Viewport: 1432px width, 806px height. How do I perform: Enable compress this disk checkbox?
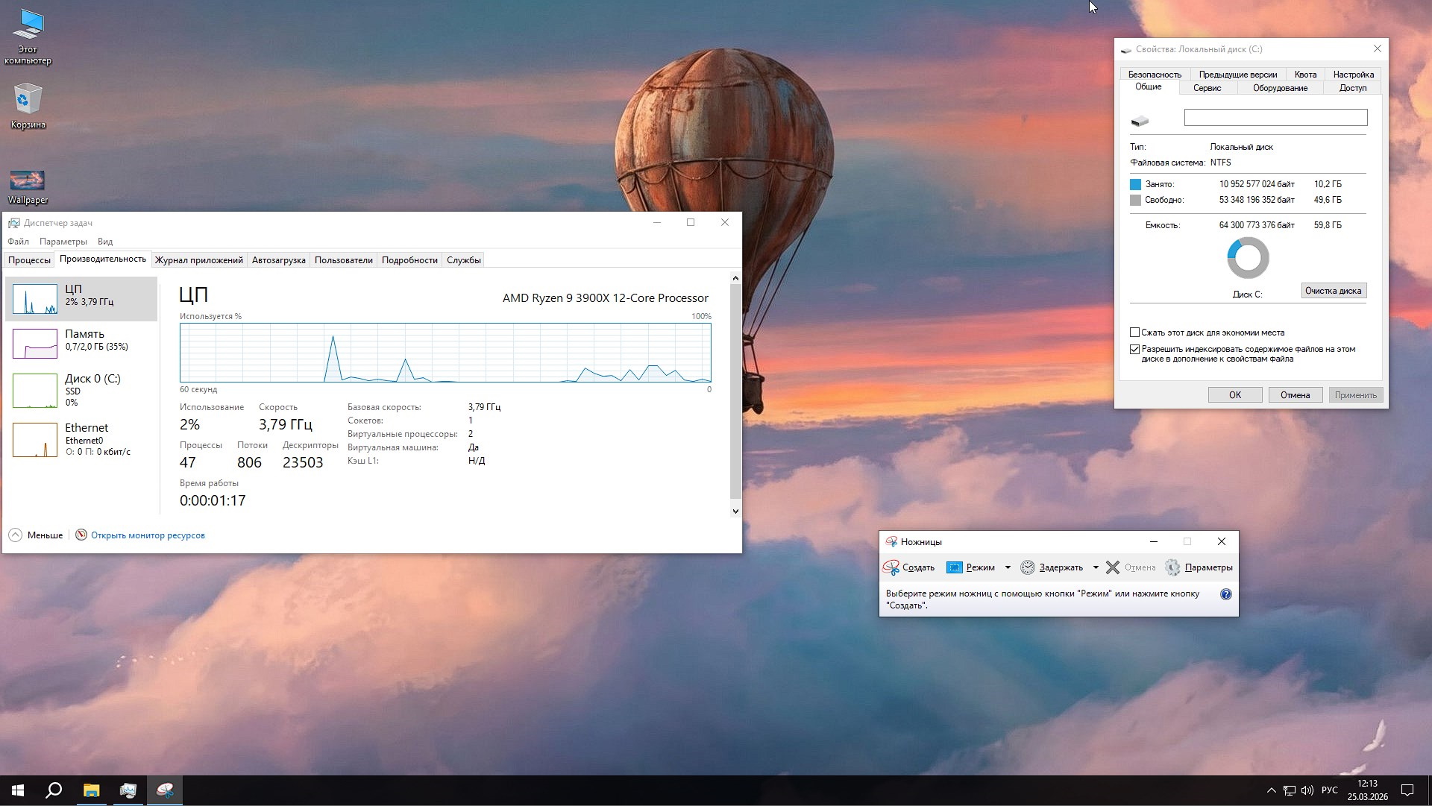(1134, 333)
